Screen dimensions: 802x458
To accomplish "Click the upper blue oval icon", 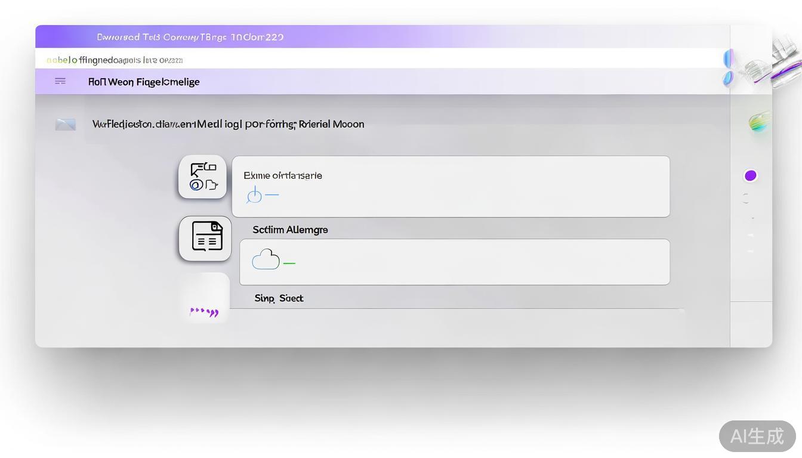I will click(x=728, y=59).
